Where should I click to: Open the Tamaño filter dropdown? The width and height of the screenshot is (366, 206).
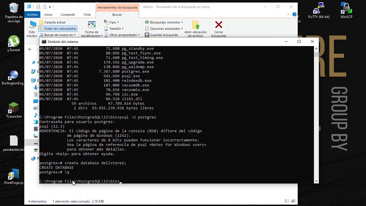(114, 29)
